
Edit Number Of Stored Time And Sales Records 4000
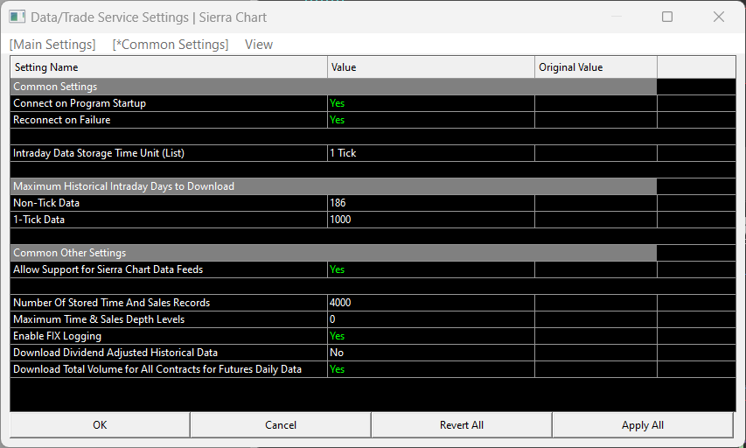pyautogui.click(x=431, y=303)
